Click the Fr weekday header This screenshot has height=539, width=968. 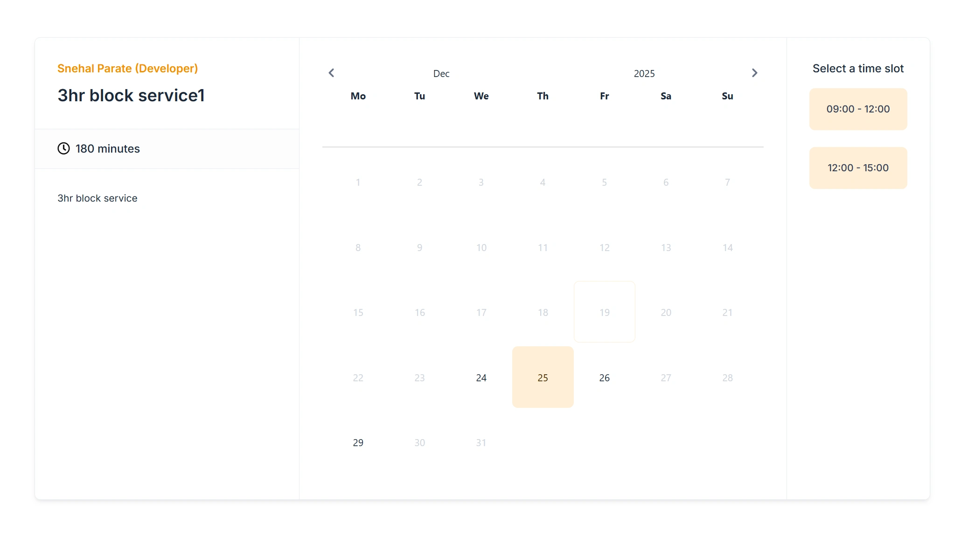coord(604,96)
